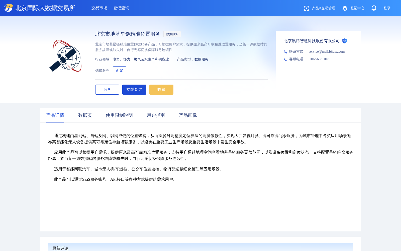Switch to the 产品详情 tab
Image resolution: width=401 pixels, height=251 pixels.
55,115
